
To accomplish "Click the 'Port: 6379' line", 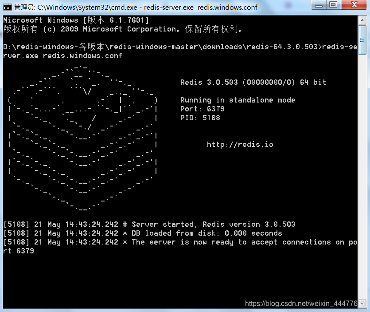I will tap(202, 109).
